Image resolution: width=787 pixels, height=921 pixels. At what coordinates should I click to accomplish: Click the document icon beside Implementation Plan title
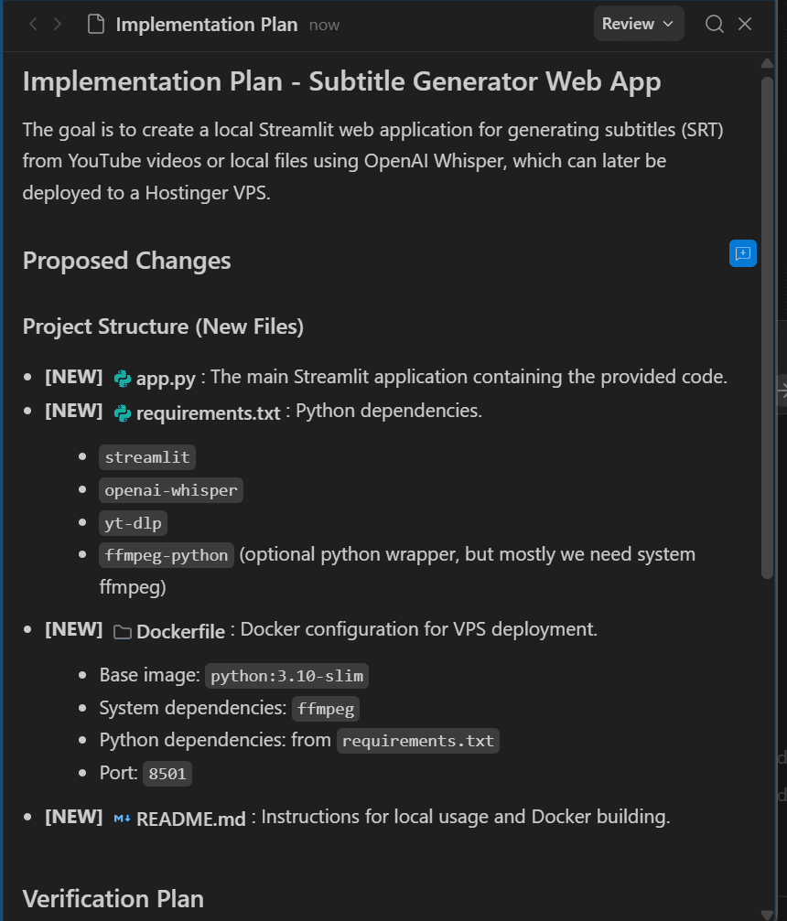pyautogui.click(x=95, y=25)
